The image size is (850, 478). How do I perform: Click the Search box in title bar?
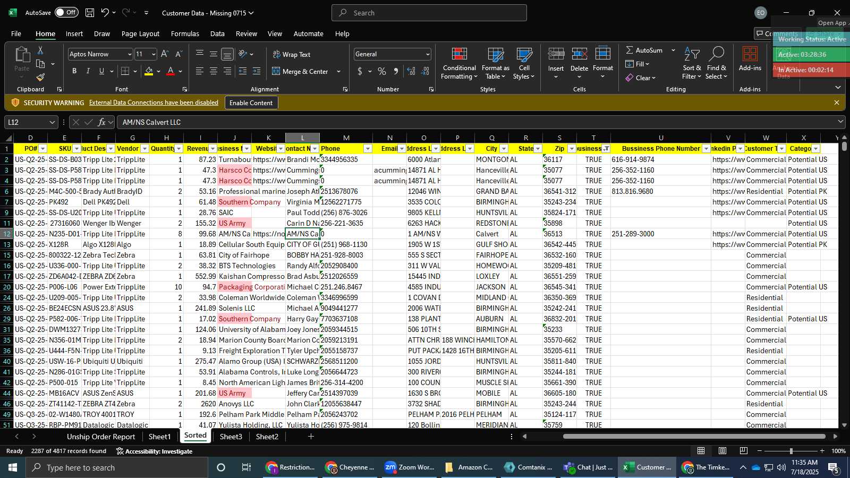tap(429, 13)
